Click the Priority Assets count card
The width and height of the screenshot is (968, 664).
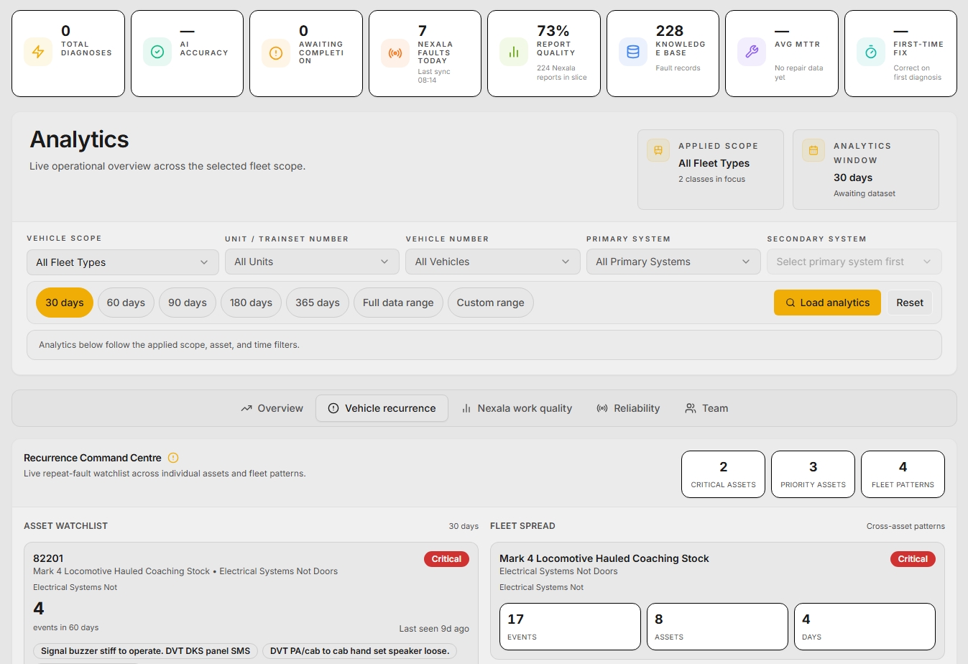tap(813, 474)
